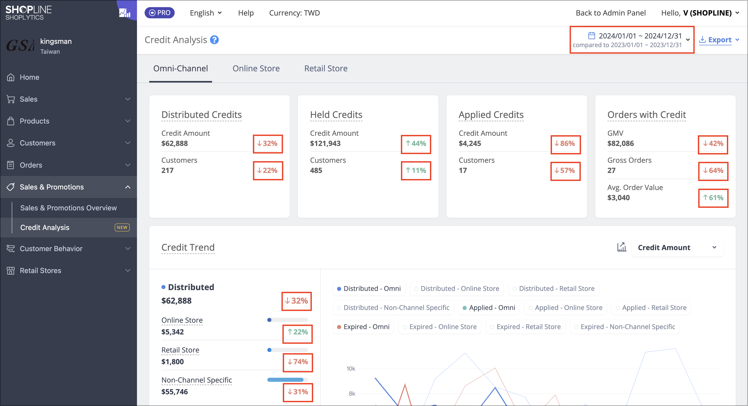748x406 pixels.
Task: Click the SHOPLINE Shoplytics logo text
Action: click(29, 13)
